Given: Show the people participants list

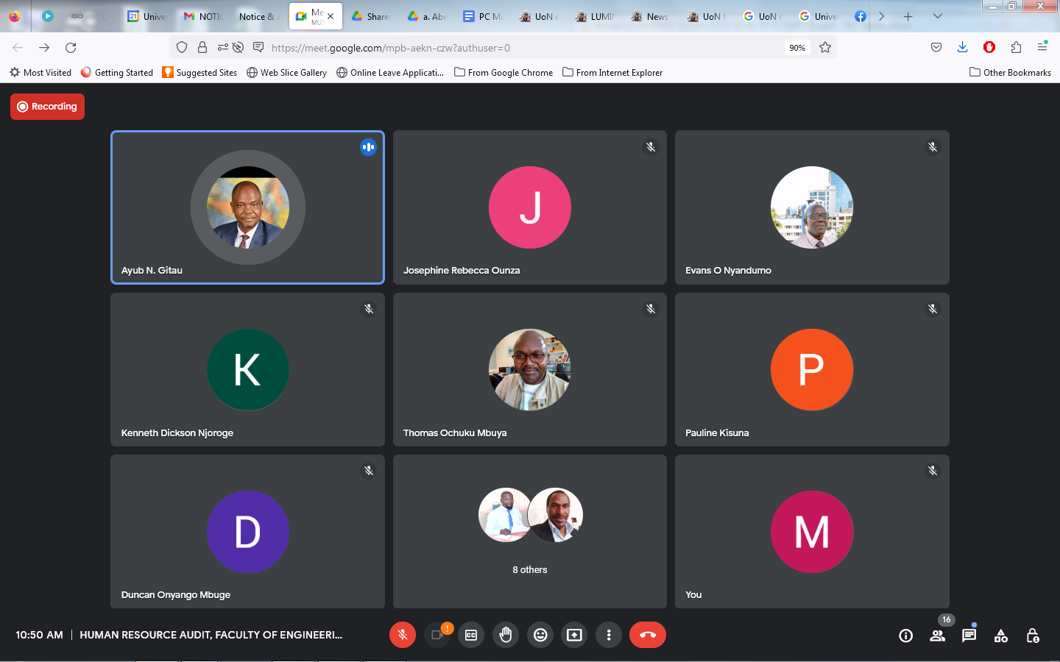Looking at the screenshot, I should [937, 636].
